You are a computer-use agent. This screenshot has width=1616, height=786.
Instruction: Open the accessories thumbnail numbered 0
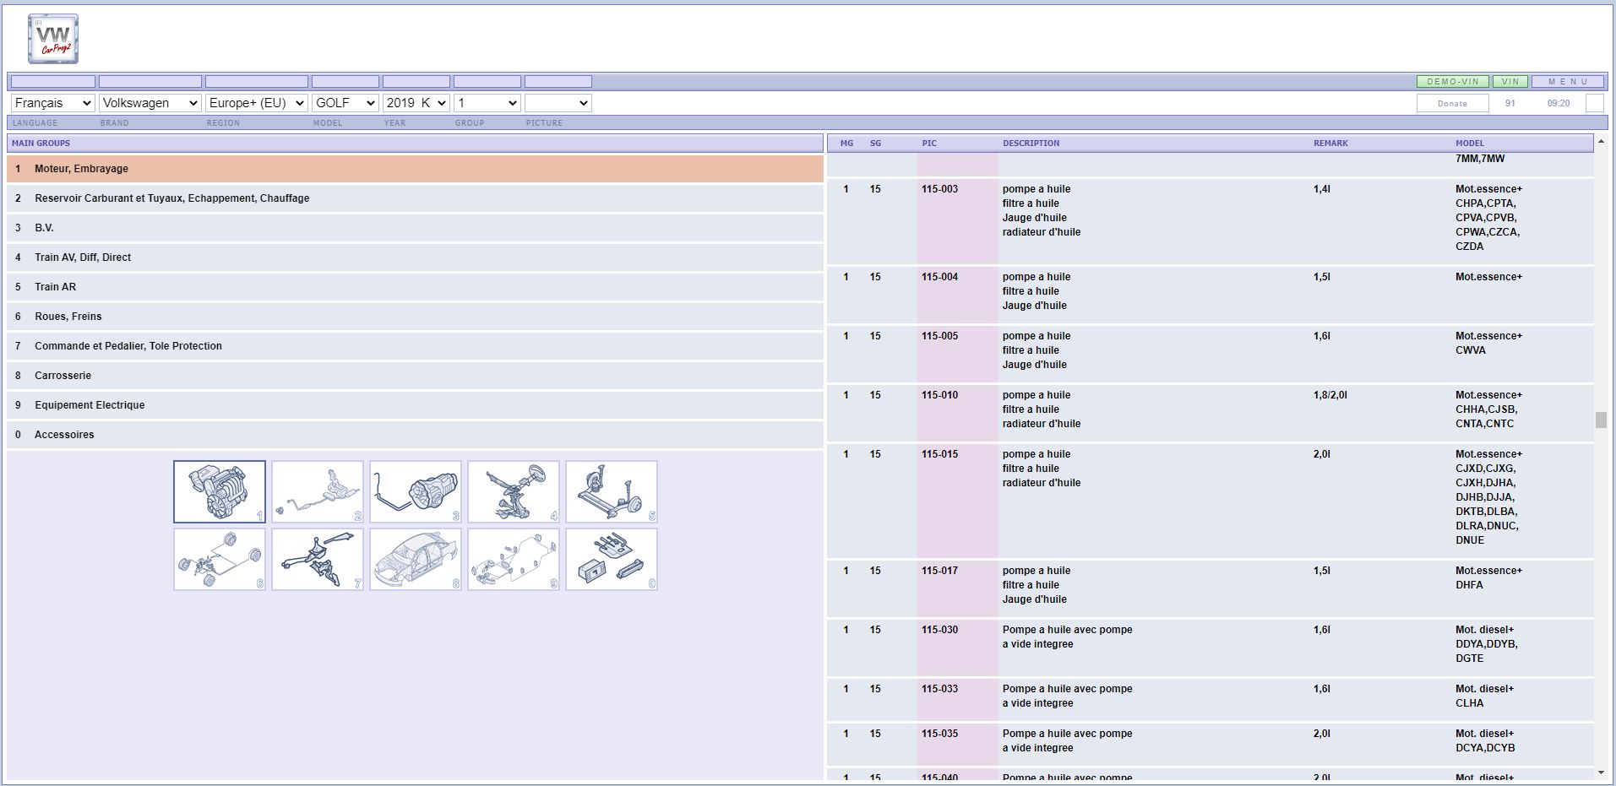tap(612, 560)
